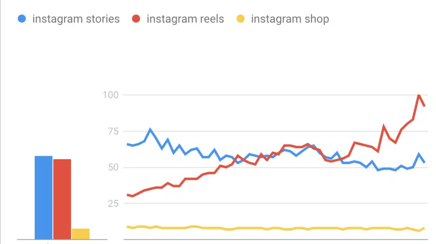Image resolution: width=436 pixels, height=244 pixels.
Task: Click the 75 y-axis label
Action: tap(113, 131)
